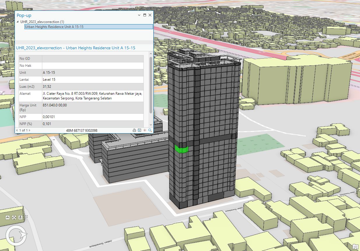Viewport: 360px width, 251px height.
Task: Close the Pop-up pane
Action: tap(150, 15)
